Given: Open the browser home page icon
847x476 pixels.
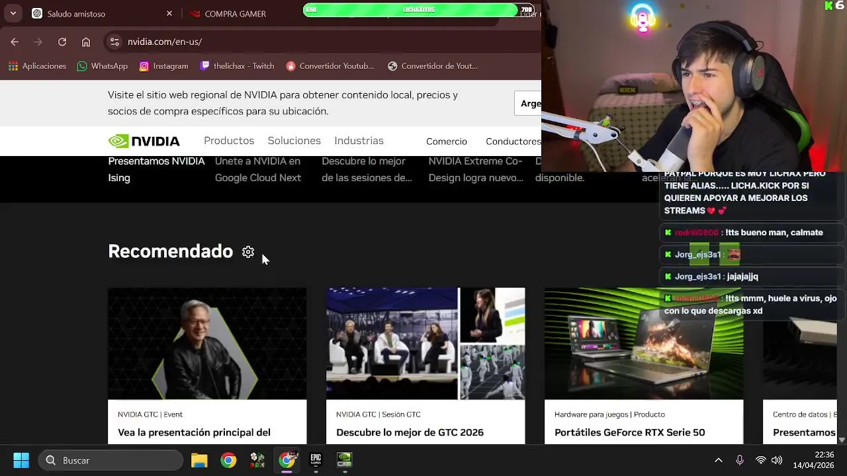Looking at the screenshot, I should (x=86, y=42).
